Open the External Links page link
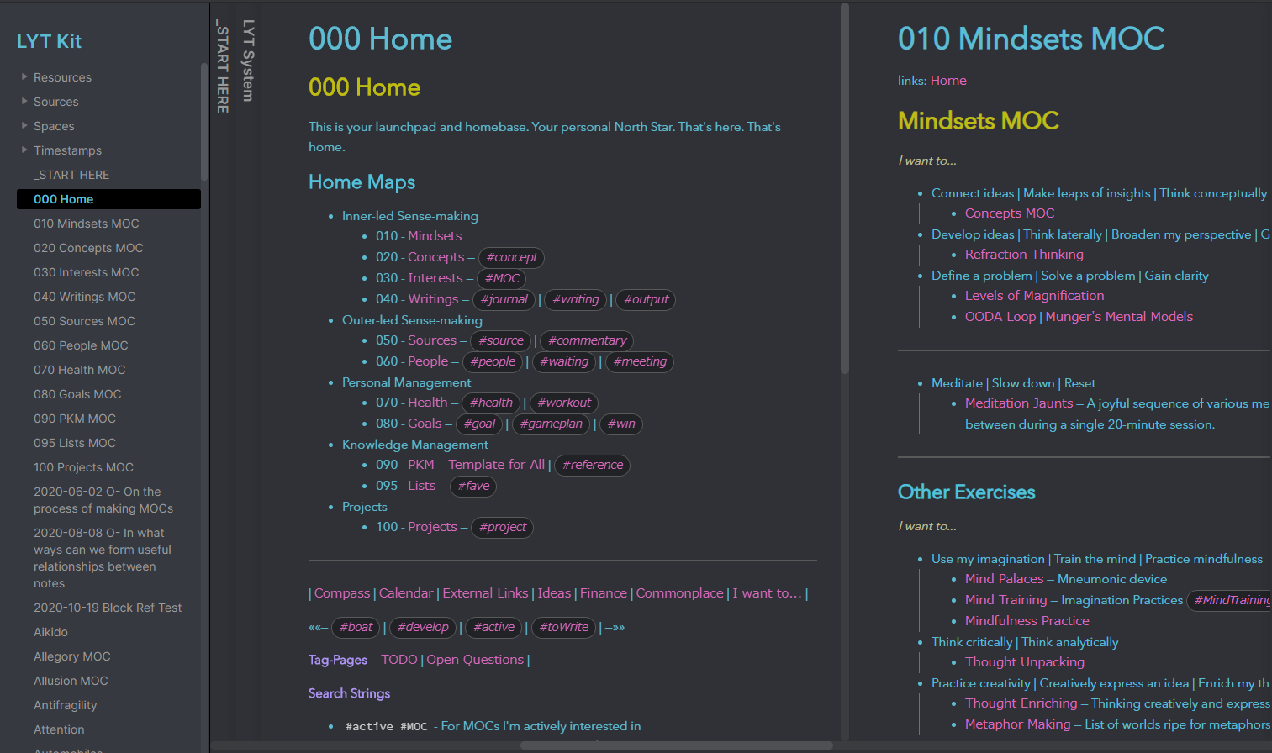Viewport: 1272px width, 753px height. click(485, 593)
